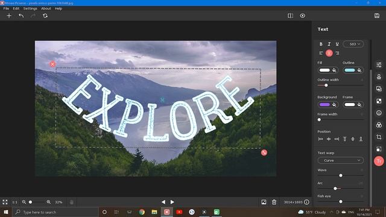
Task: Click the Windows search box
Action: pyautogui.click(x=55, y=212)
